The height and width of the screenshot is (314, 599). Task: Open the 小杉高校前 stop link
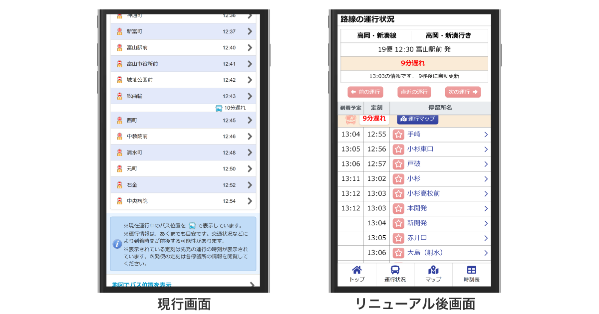tap(423, 193)
